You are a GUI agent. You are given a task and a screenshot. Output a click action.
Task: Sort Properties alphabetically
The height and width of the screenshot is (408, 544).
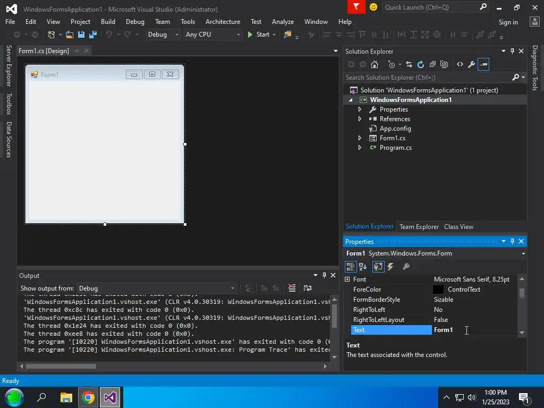pos(363,267)
